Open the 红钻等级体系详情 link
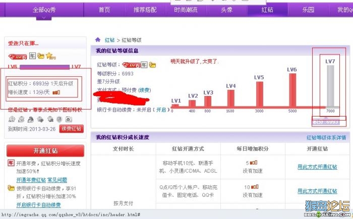Image resolution: width=353 pixels, height=219 pixels. pos(326,138)
